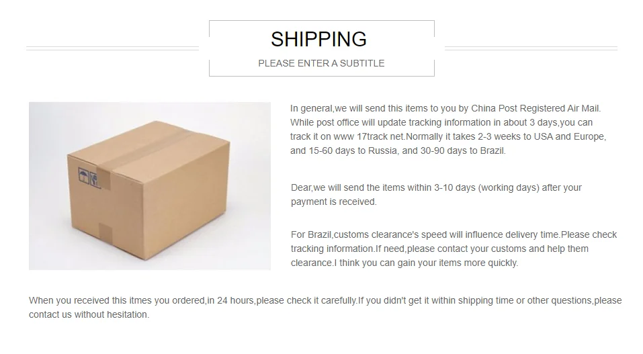The height and width of the screenshot is (354, 643).
Task: Click the payment is received line
Action: (x=333, y=202)
